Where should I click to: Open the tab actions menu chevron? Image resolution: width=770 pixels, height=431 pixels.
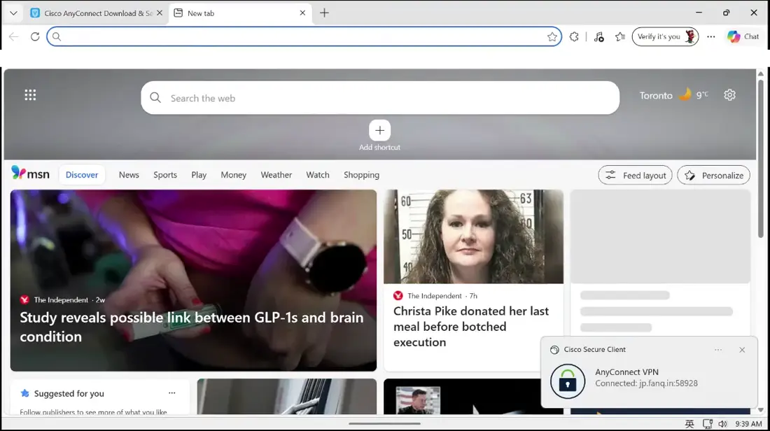tap(13, 13)
